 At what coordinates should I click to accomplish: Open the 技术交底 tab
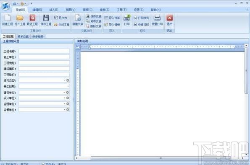point(23,36)
